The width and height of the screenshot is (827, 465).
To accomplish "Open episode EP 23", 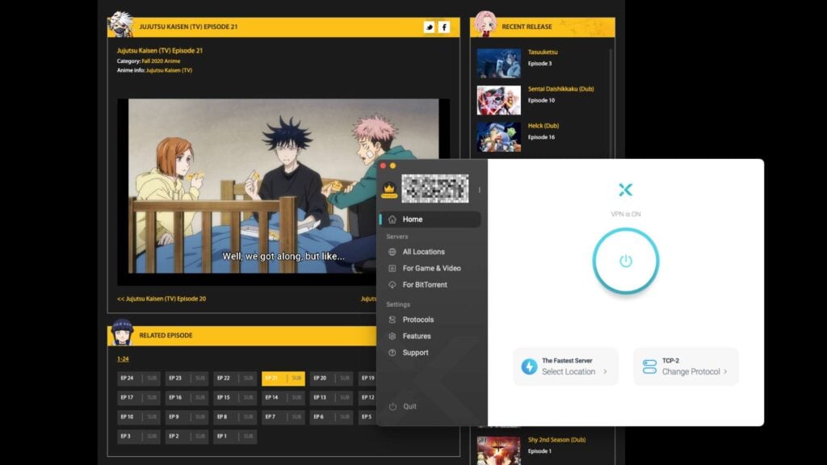I will tap(187, 378).
